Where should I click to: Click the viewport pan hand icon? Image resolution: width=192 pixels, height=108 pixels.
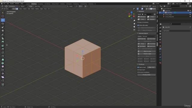pos(134,24)
